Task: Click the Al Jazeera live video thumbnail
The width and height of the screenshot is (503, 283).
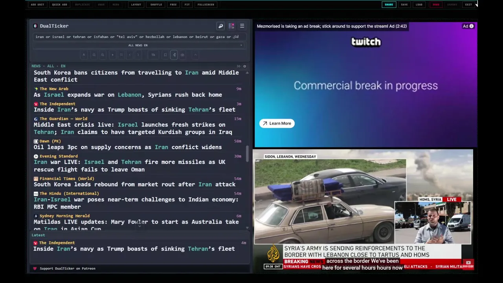Action: click(x=363, y=211)
